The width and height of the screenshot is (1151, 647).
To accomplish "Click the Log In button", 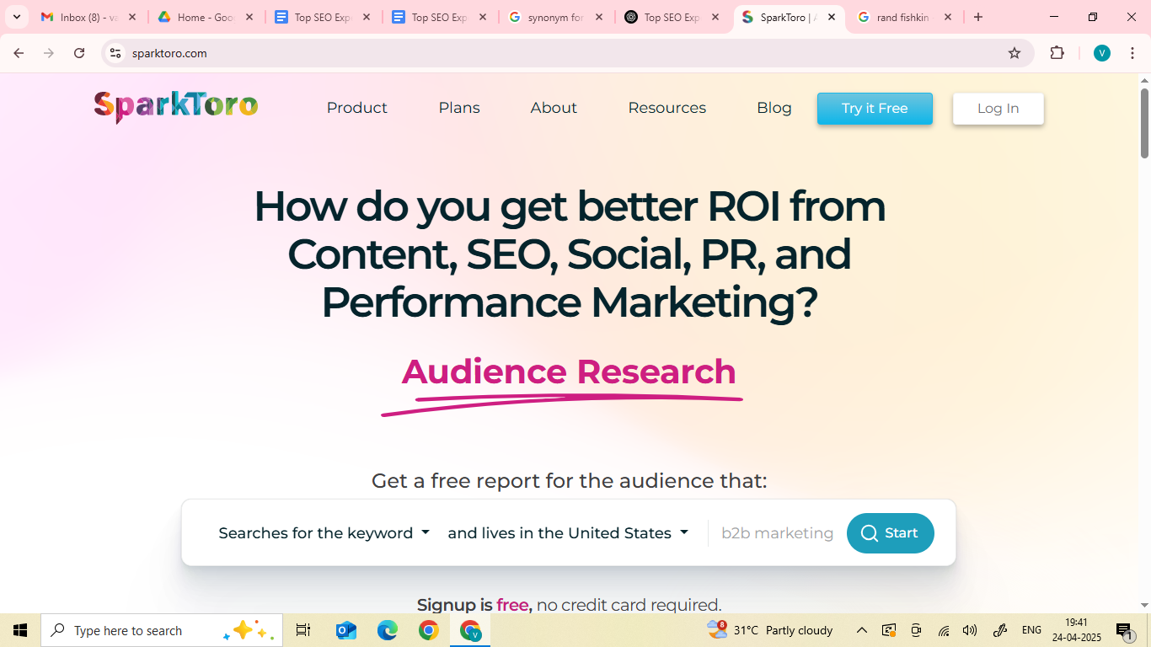I will tap(998, 109).
